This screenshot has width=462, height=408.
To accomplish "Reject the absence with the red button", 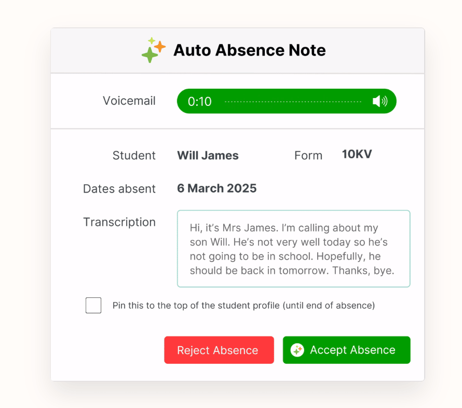I will click(x=219, y=350).
